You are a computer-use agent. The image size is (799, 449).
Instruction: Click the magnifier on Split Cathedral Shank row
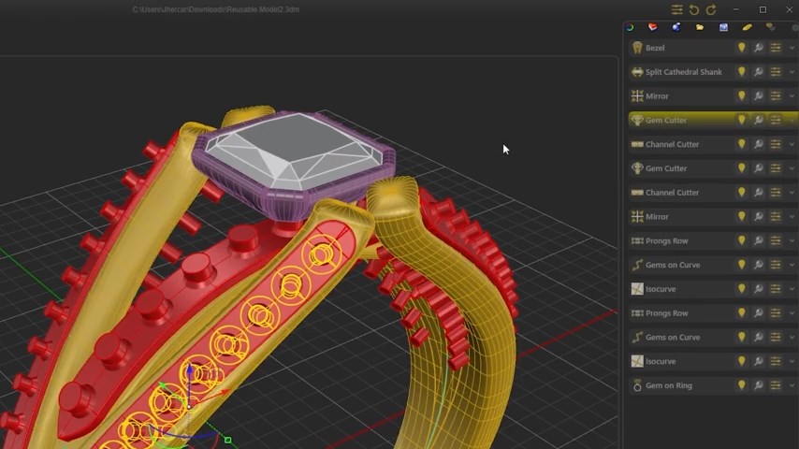(x=759, y=72)
